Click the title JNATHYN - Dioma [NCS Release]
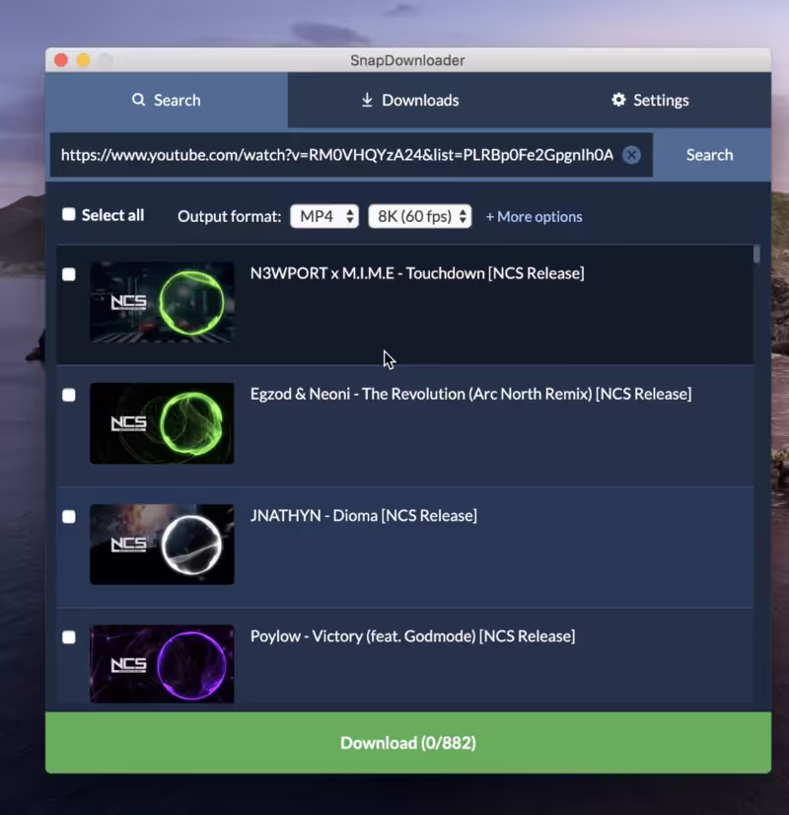789x815 pixels. [x=364, y=516]
